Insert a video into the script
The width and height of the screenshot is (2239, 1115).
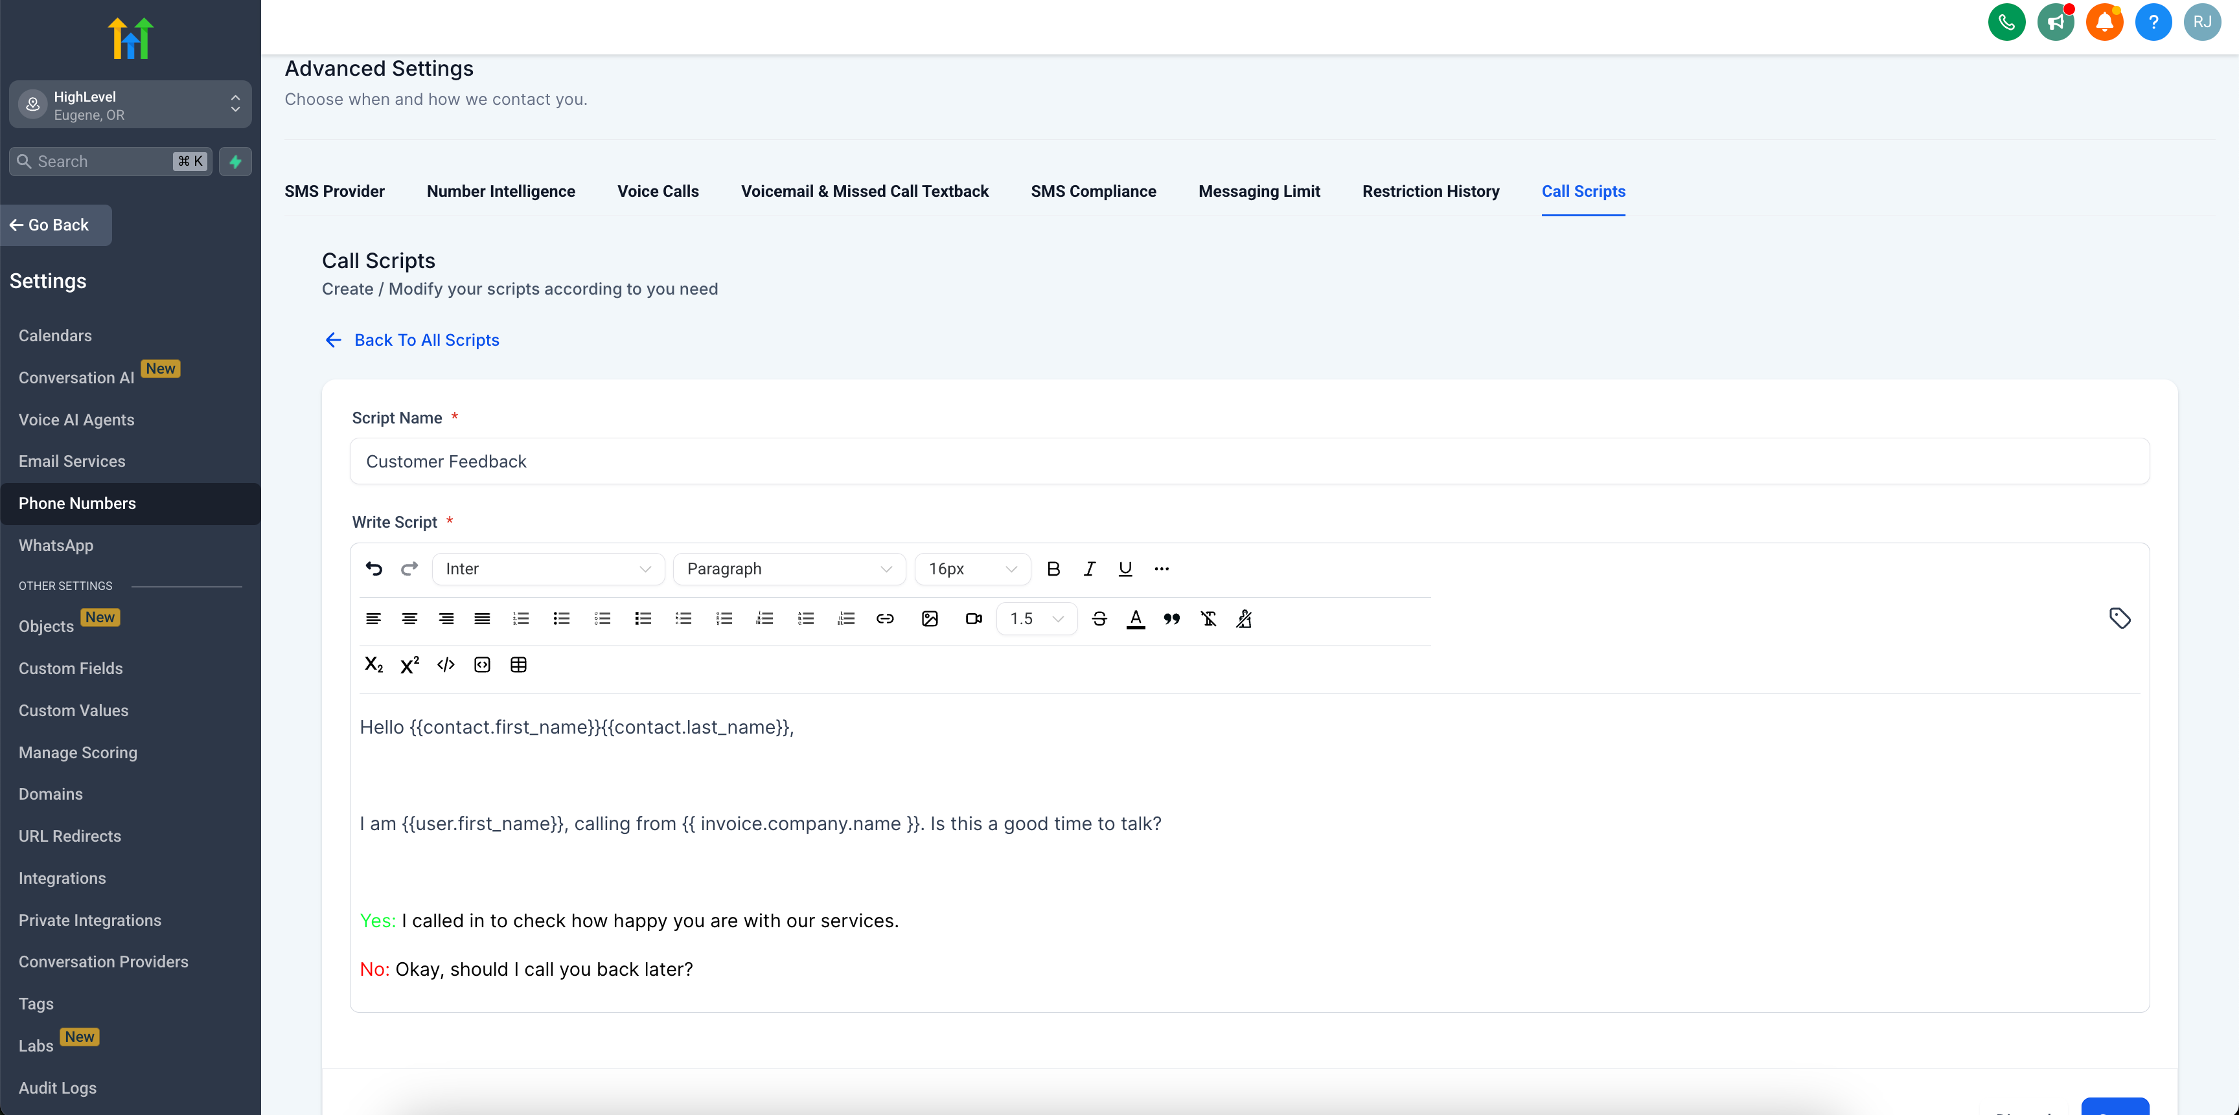coord(974,618)
